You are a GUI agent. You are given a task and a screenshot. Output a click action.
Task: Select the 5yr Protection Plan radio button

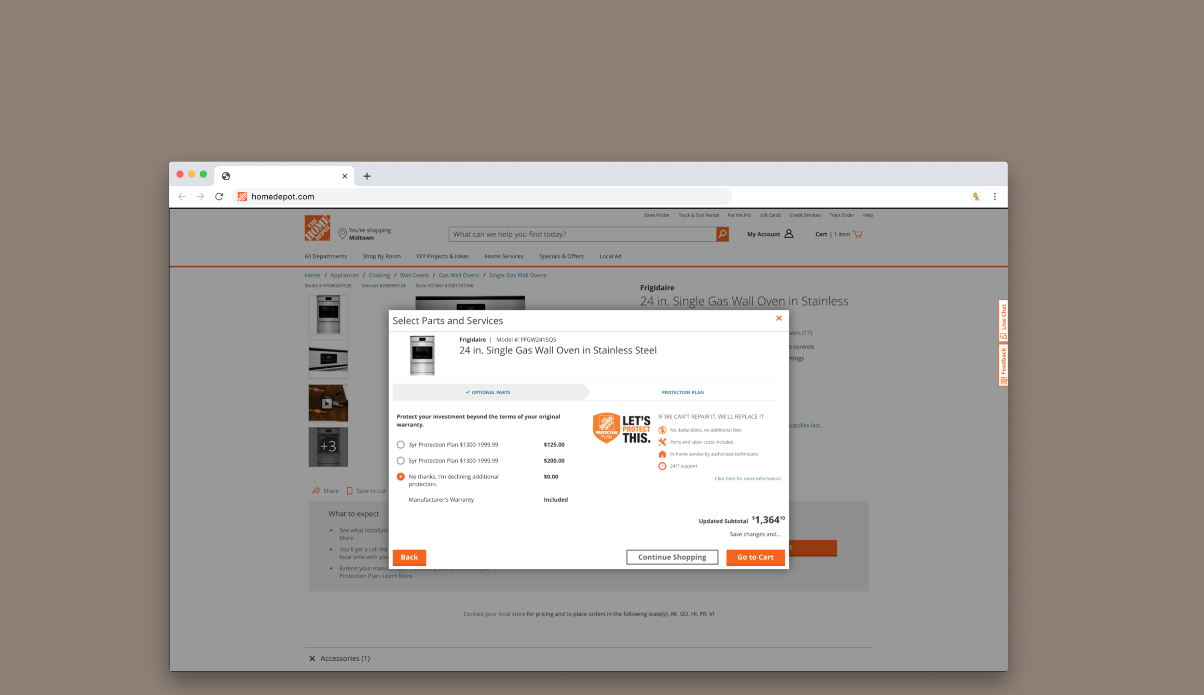400,461
